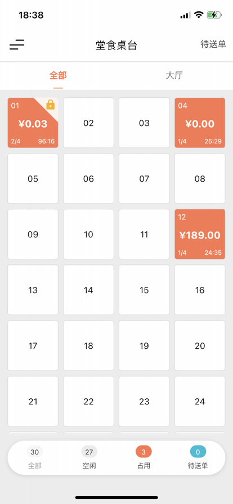This screenshot has width=233, height=504.
Task: Select empty table 20
Action: pos(200,345)
